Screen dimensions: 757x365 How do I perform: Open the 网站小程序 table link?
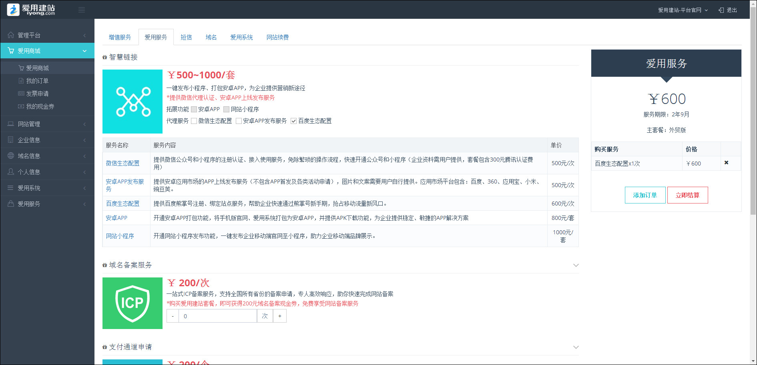(120, 236)
